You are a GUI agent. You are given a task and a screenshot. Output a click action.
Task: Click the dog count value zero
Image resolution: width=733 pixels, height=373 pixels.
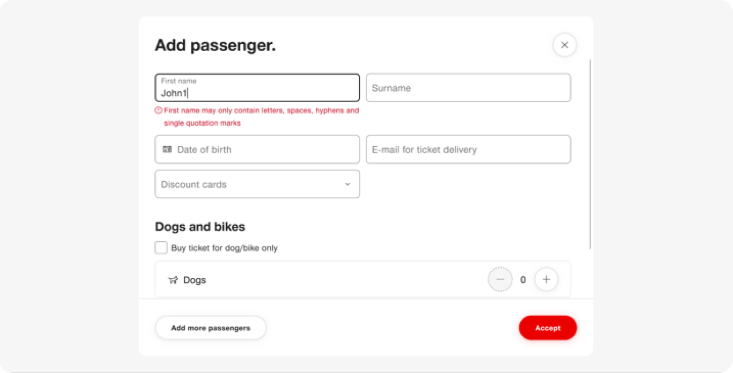pos(523,280)
